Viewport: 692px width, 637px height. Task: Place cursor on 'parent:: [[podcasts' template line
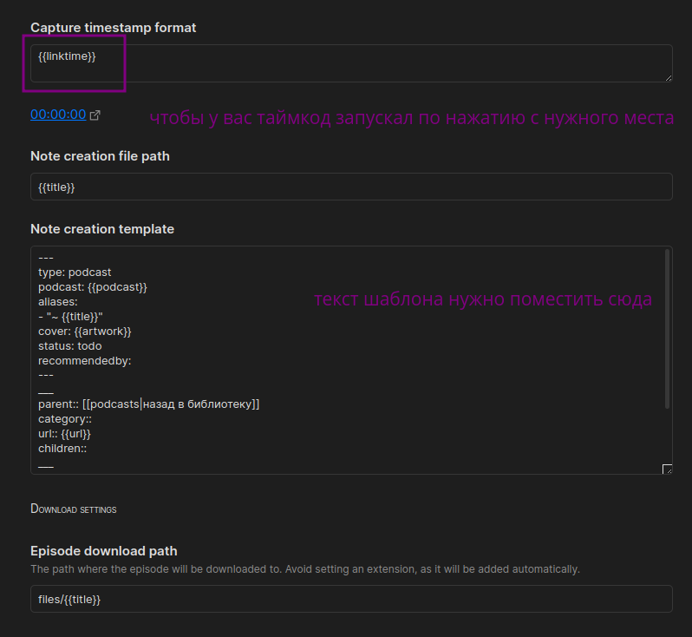pos(149,404)
